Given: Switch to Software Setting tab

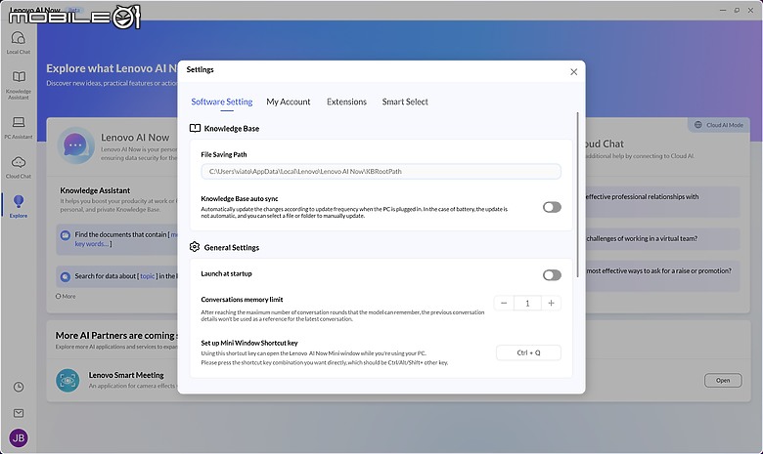Looking at the screenshot, I should click(221, 102).
